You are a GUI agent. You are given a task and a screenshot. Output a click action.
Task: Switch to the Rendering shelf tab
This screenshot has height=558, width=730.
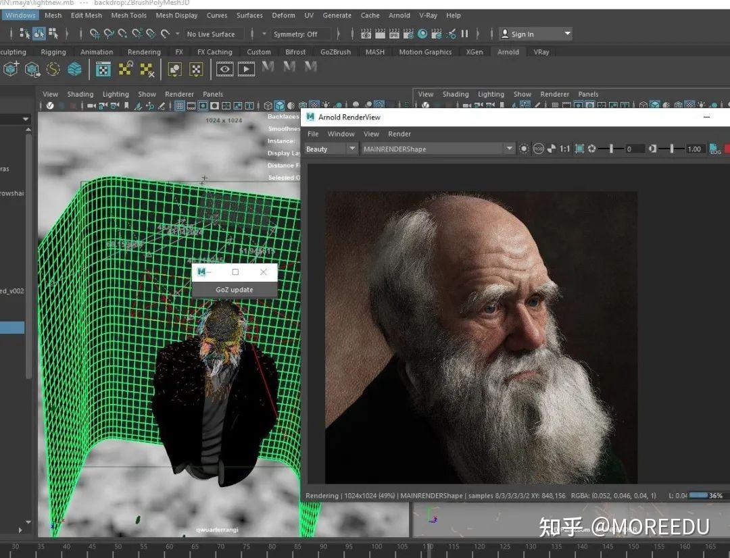click(x=144, y=51)
